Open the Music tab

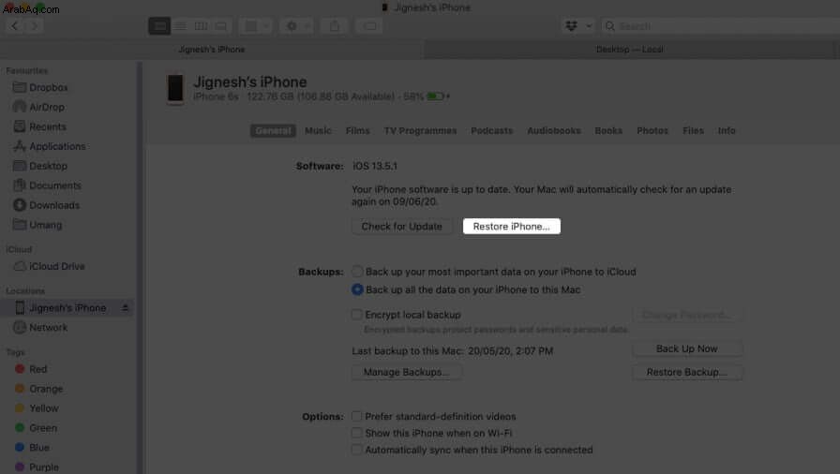(318, 130)
